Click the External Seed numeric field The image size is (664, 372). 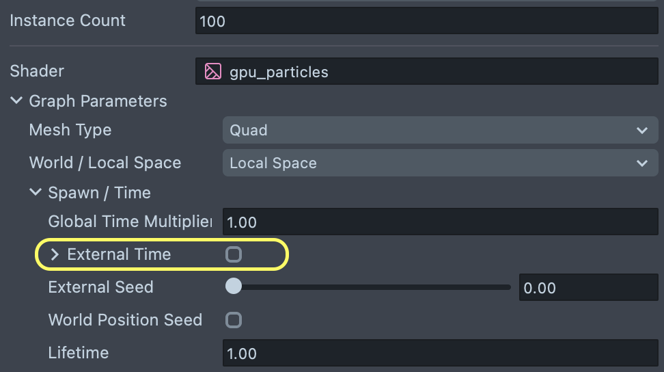tap(587, 288)
